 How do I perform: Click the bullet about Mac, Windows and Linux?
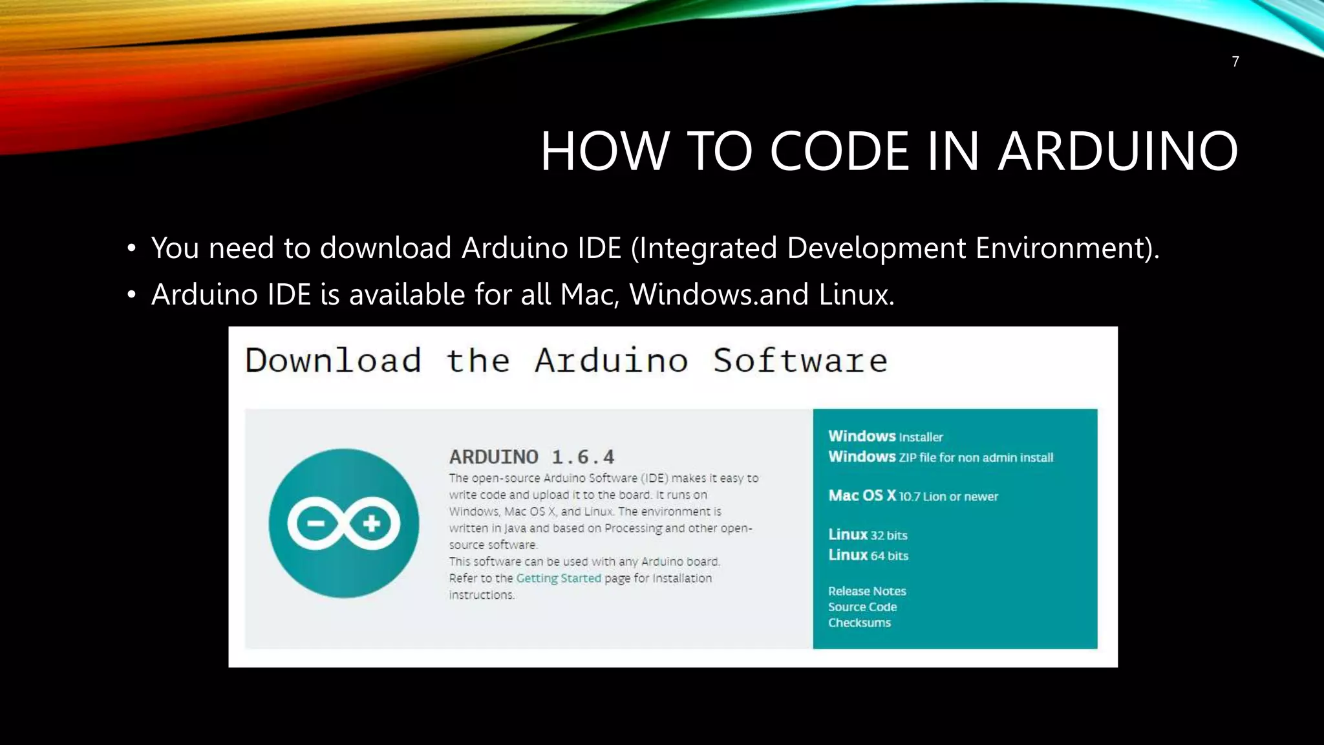click(522, 295)
